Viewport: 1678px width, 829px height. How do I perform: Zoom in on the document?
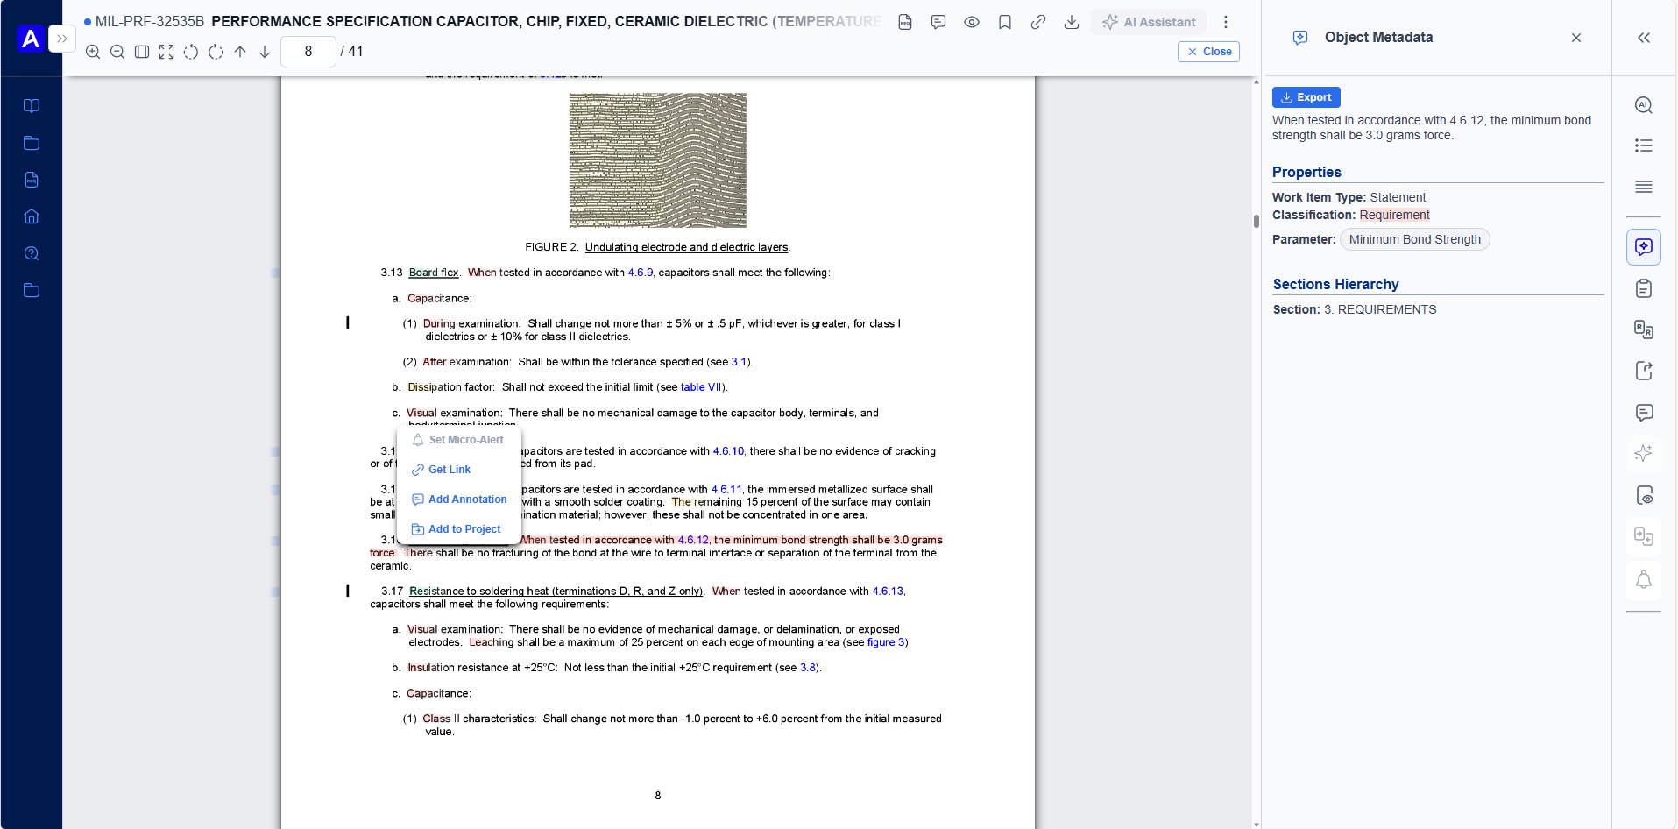click(93, 52)
